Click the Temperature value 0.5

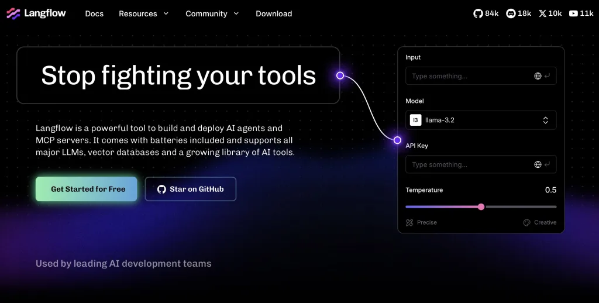click(x=550, y=190)
